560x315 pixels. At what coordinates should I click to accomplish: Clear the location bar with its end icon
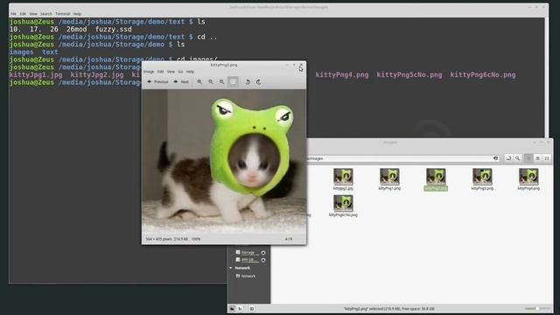[x=495, y=158]
